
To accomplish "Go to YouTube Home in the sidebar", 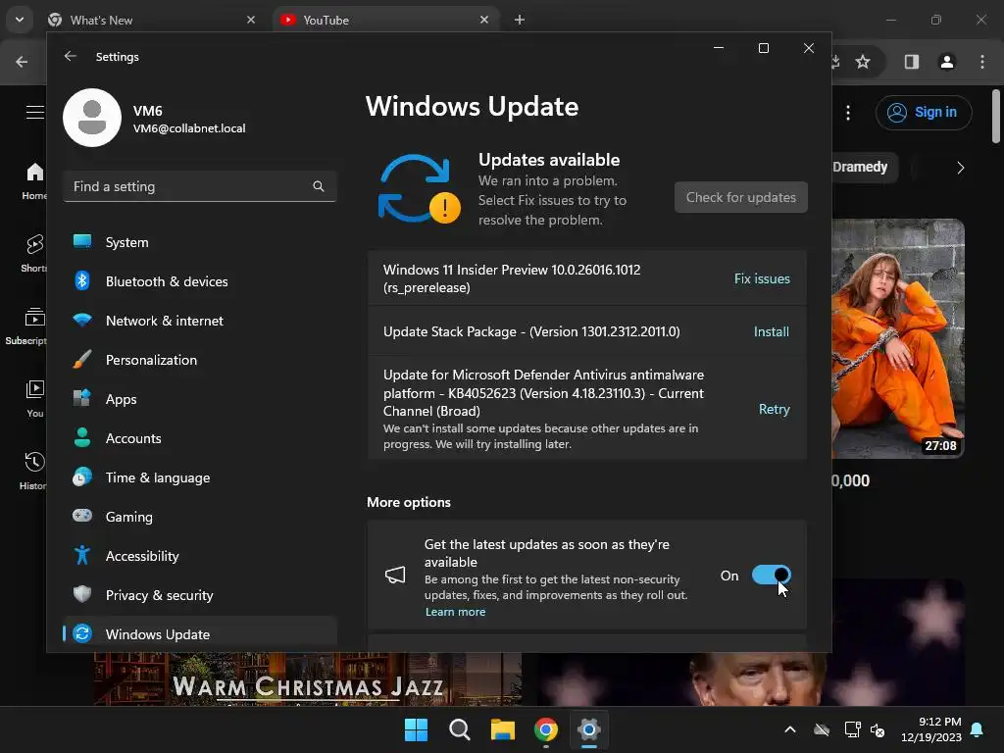I will tap(34, 181).
